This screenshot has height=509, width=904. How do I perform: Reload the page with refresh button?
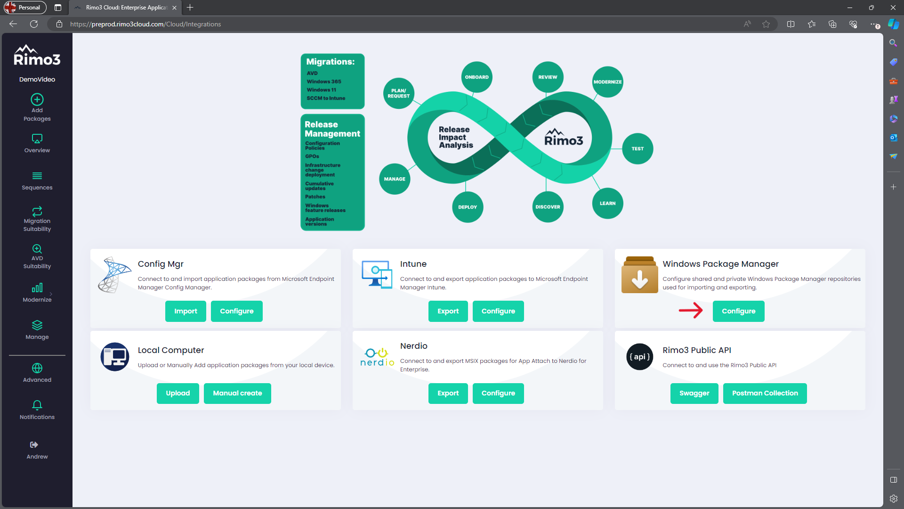click(34, 24)
